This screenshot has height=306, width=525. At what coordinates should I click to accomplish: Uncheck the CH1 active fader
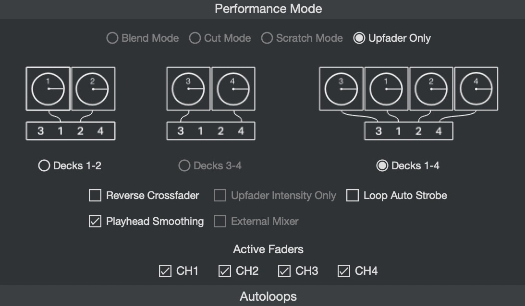click(x=165, y=271)
